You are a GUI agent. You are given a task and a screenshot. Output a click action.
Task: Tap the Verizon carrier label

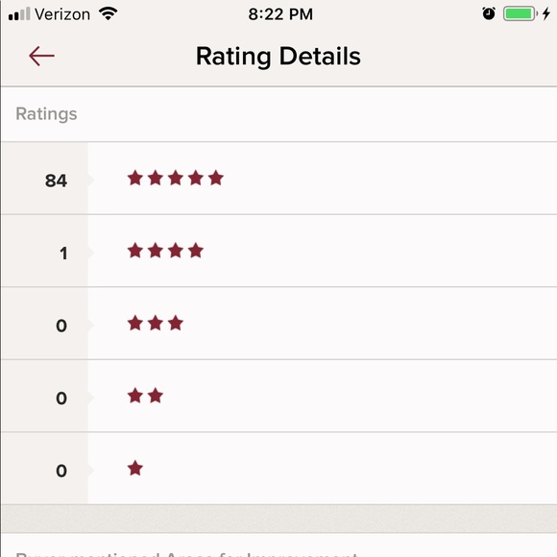(x=62, y=14)
